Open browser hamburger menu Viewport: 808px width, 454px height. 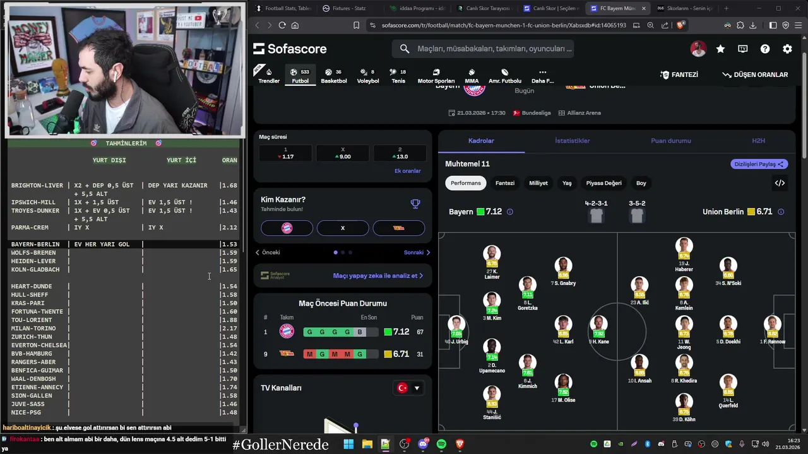[x=798, y=25]
